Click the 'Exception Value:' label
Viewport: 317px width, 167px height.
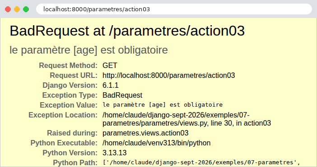[69, 105]
